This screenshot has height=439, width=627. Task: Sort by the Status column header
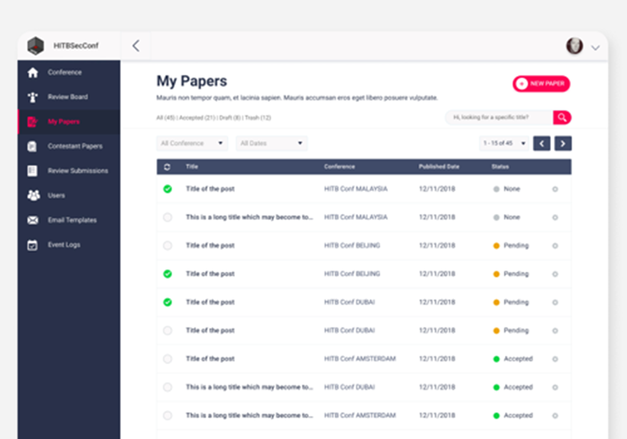pyautogui.click(x=500, y=167)
